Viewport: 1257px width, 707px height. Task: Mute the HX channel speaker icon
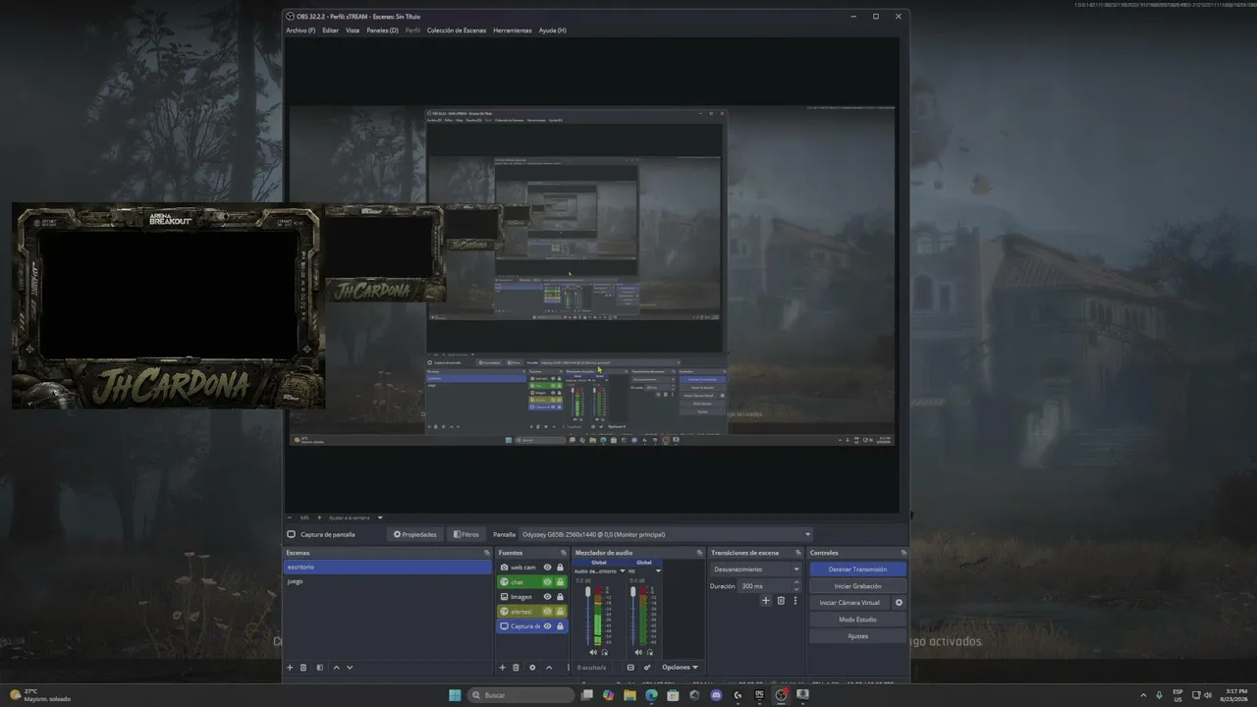(x=638, y=652)
